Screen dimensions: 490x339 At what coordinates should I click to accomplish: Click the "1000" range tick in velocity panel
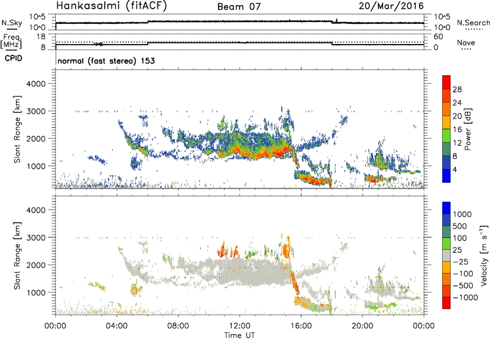point(36,292)
